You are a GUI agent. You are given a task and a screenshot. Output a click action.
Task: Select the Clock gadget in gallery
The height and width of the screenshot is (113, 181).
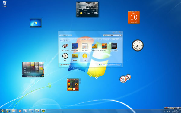pos(65,57)
